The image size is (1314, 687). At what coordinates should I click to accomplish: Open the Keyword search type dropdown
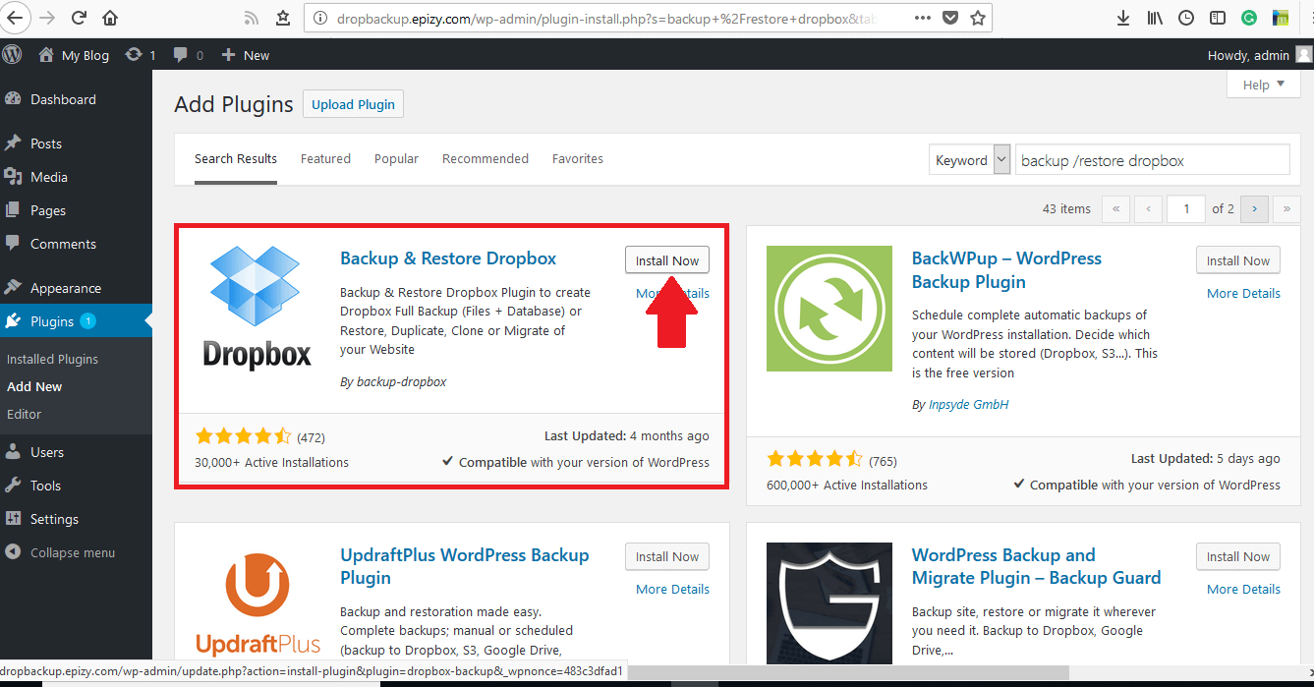coord(970,160)
